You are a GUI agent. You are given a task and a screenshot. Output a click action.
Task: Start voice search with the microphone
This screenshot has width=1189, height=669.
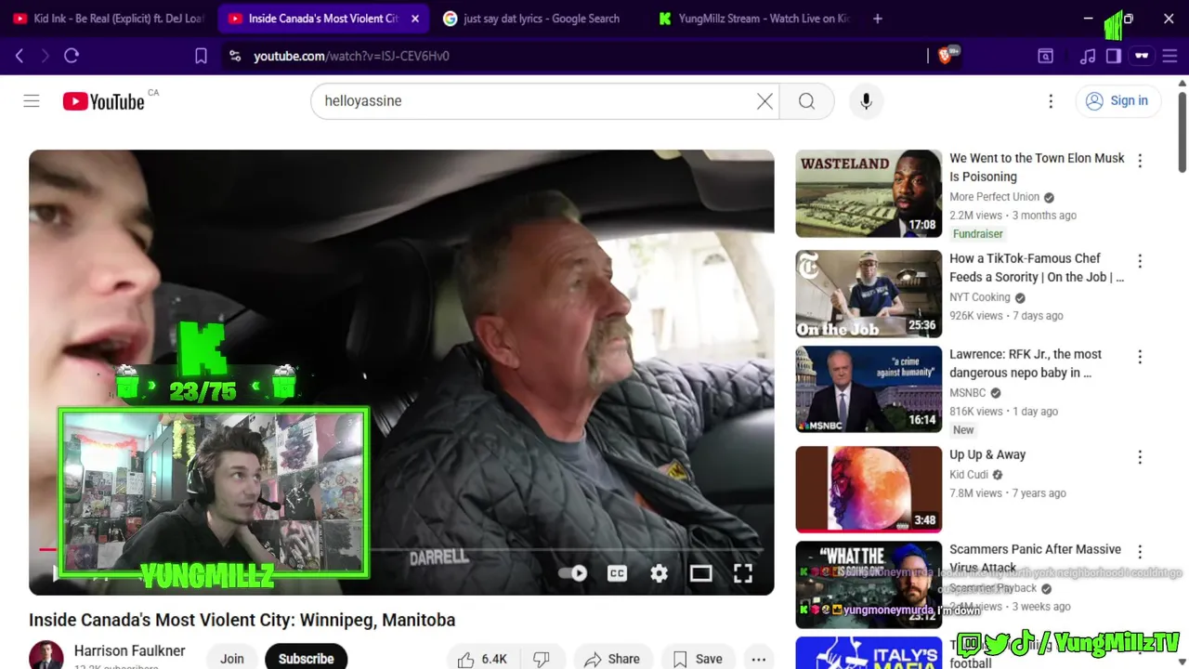(x=866, y=101)
